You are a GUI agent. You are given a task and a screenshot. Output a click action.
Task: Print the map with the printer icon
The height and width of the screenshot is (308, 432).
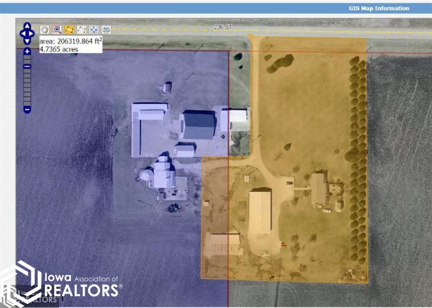[x=106, y=29]
